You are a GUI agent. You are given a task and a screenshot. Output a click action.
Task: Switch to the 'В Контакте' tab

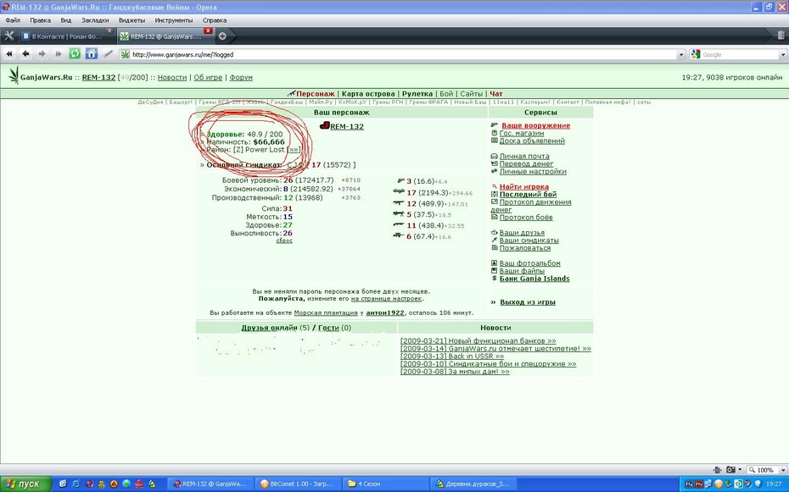[x=67, y=36]
